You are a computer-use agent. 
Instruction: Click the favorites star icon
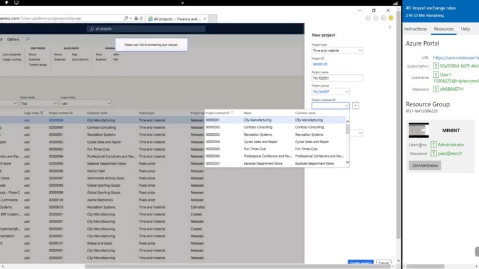pos(375,18)
